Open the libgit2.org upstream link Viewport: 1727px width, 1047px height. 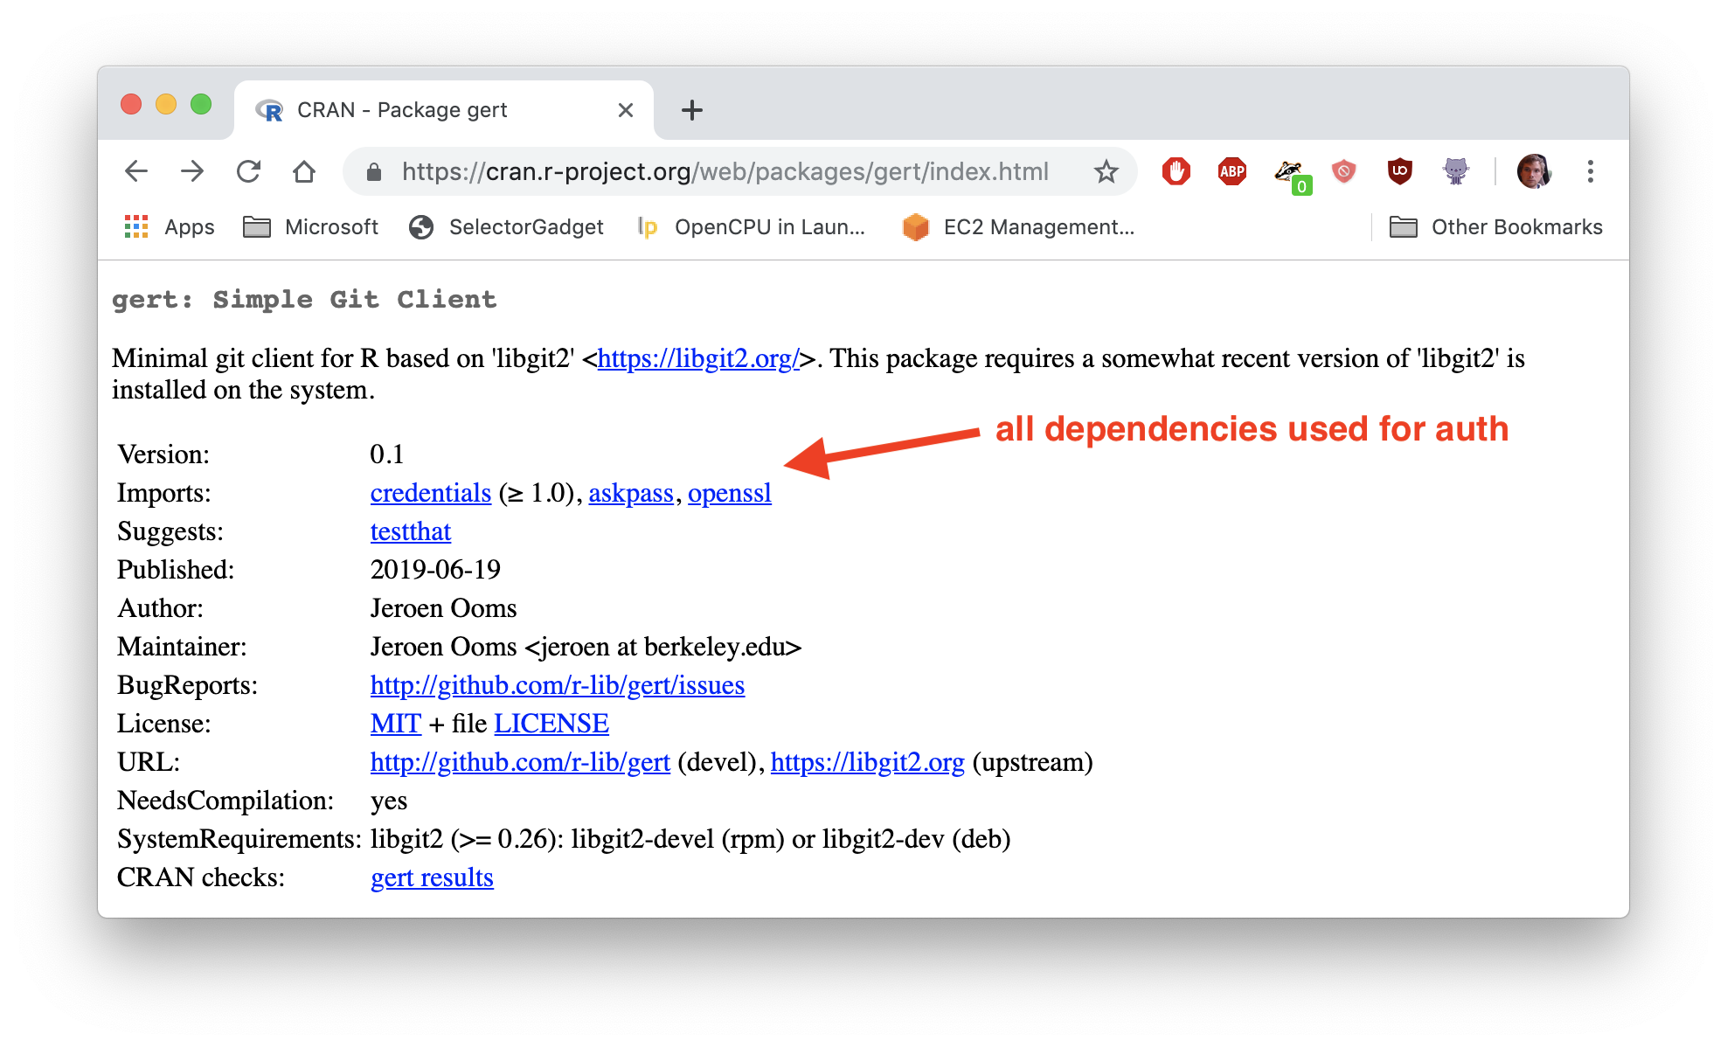[868, 762]
